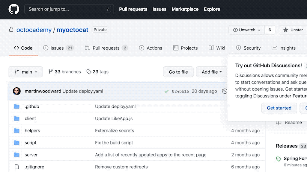Open the myoctocat repository link
Image resolution: width=307 pixels, height=172 pixels.
pos(73,30)
